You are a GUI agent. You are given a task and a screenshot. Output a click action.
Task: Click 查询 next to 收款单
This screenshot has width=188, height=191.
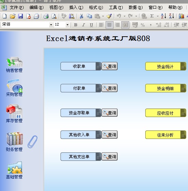click(x=110, y=66)
